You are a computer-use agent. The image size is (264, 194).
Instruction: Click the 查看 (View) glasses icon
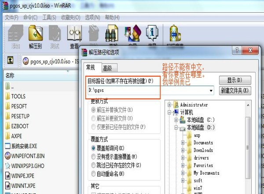pyautogui.click(x=74, y=35)
